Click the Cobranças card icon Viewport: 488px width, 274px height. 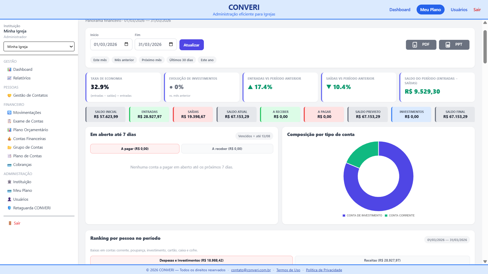click(9, 165)
